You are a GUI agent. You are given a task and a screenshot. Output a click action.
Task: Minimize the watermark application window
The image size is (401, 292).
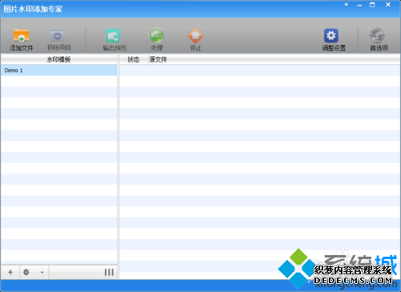(x=359, y=5)
